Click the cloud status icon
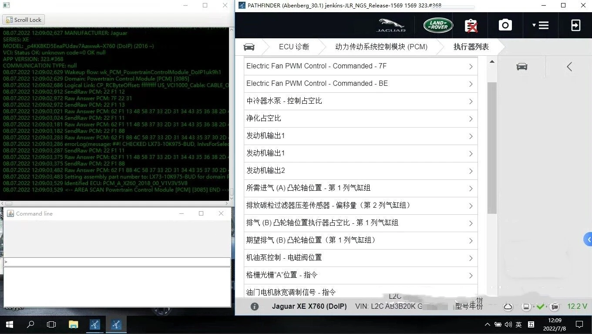 [508, 307]
